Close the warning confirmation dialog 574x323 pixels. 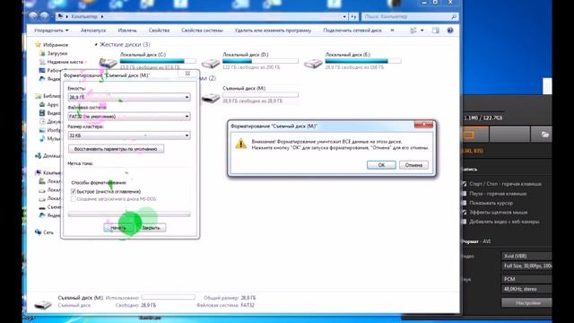(x=423, y=125)
